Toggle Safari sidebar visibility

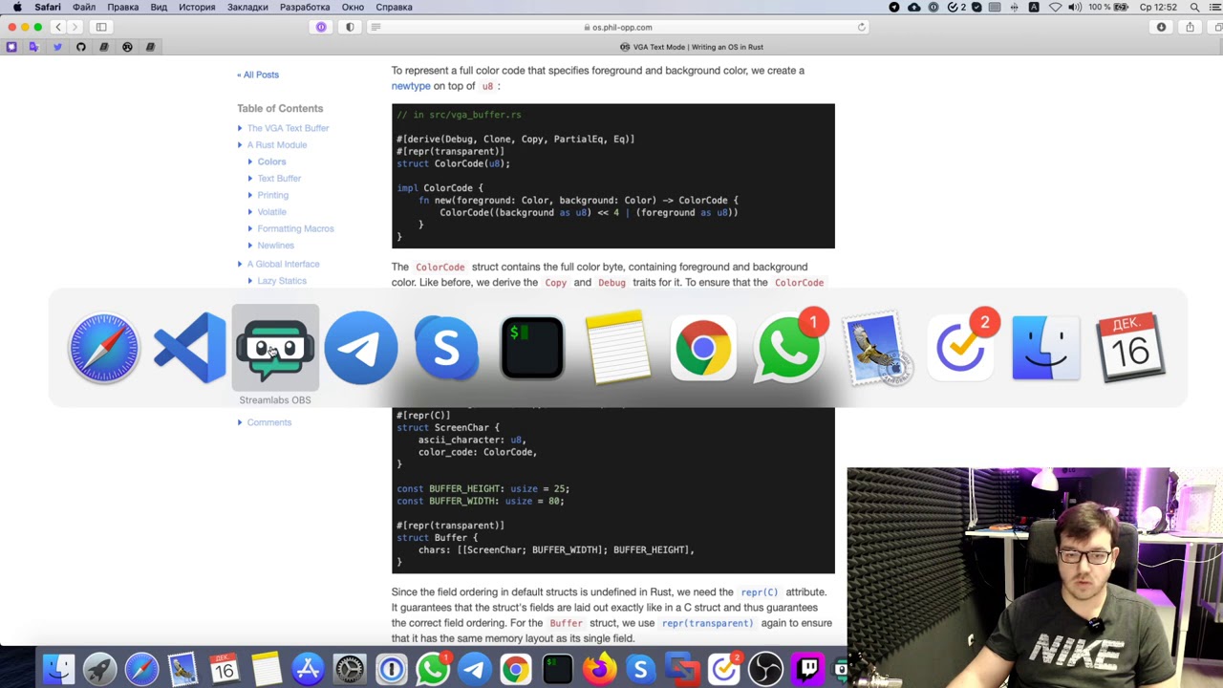(x=101, y=27)
